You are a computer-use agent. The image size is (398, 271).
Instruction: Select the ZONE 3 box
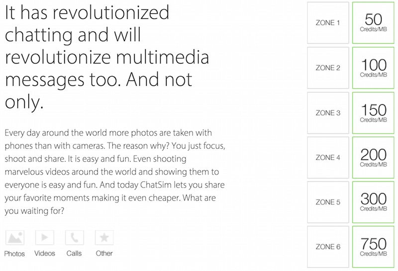coord(328,113)
